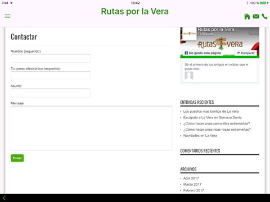Open Los pueblos mas bonitos de La Vera
The height and width of the screenshot is (202, 270).
(211, 112)
